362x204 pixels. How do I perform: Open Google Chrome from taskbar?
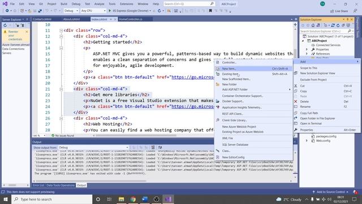click(x=133, y=199)
